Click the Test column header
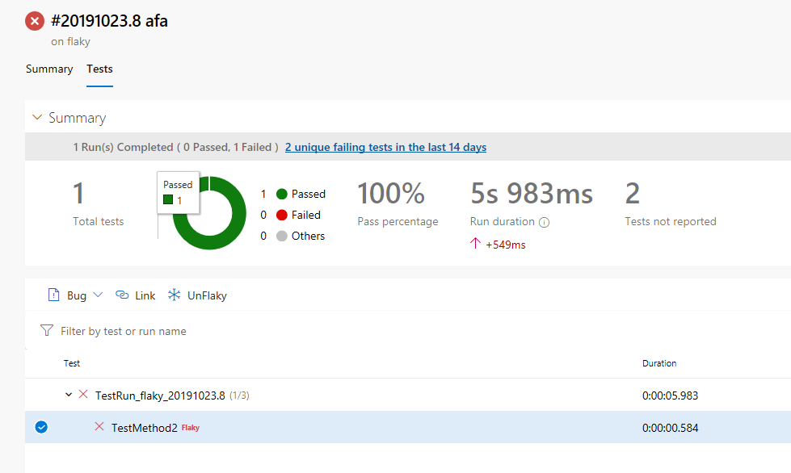Viewport: 791px width, 473px height. click(72, 363)
